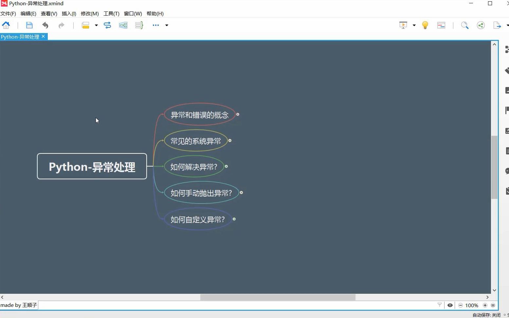Open the 编辑(E) menu
The height and width of the screenshot is (318, 509).
28,13
